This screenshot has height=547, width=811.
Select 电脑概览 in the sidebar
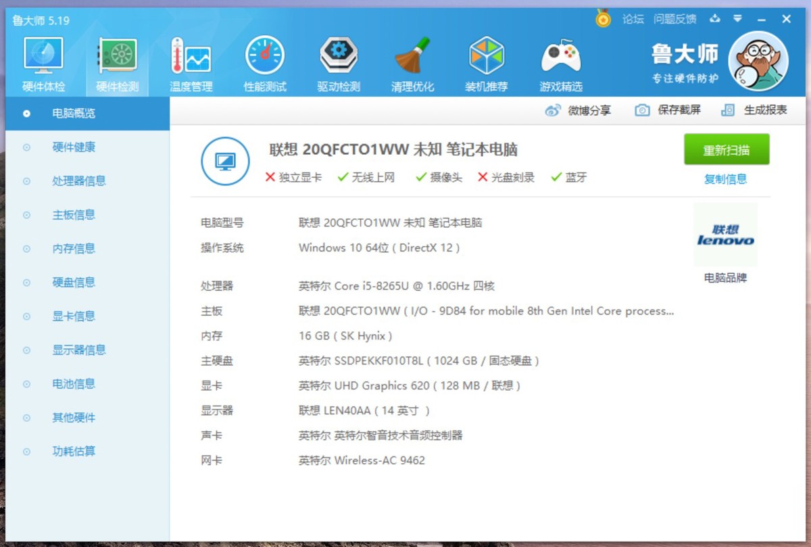[x=87, y=114]
